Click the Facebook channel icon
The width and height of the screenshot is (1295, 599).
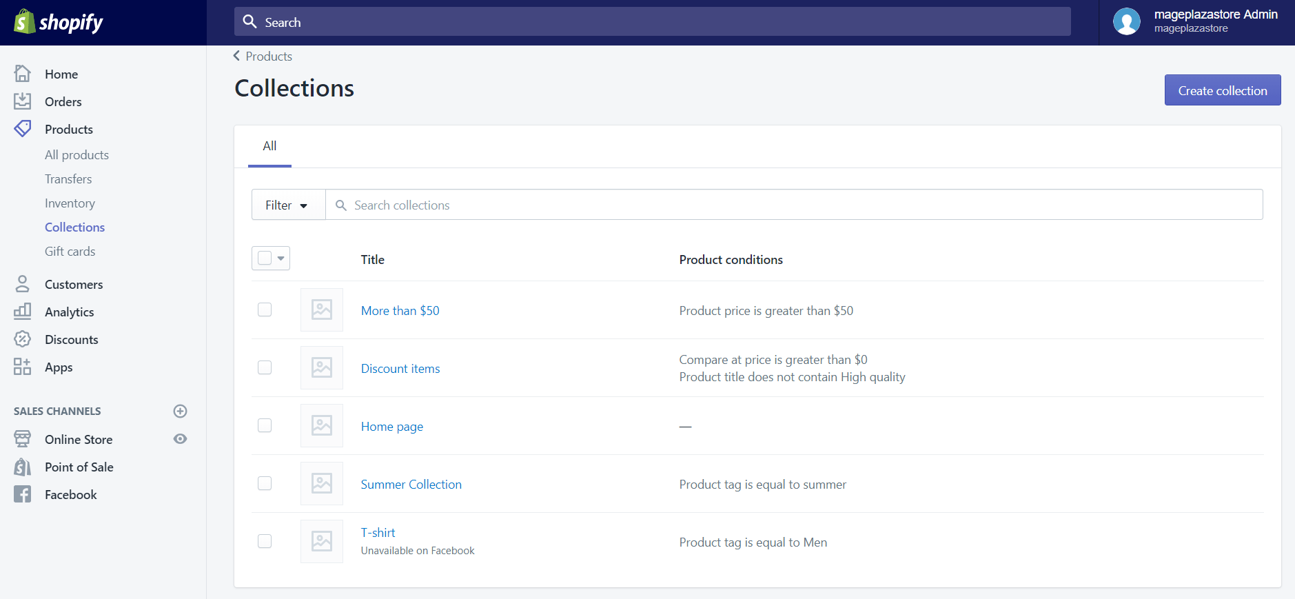coord(23,494)
